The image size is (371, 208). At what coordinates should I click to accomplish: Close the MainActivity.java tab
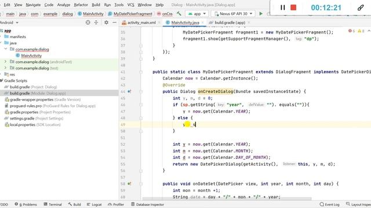pyautogui.click(x=203, y=23)
